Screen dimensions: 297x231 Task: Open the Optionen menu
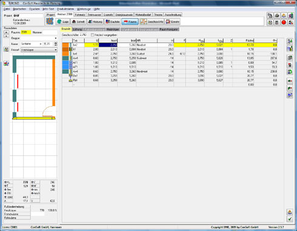[34, 9]
